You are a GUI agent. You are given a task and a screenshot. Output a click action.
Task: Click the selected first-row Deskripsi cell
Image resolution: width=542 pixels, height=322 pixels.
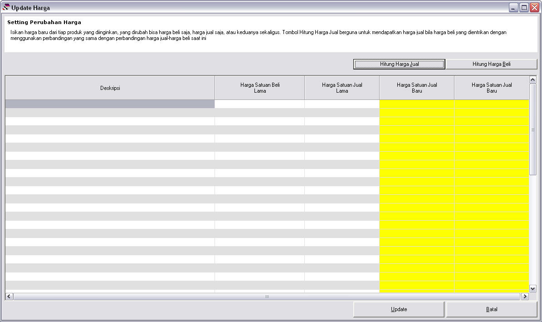pyautogui.click(x=110, y=104)
